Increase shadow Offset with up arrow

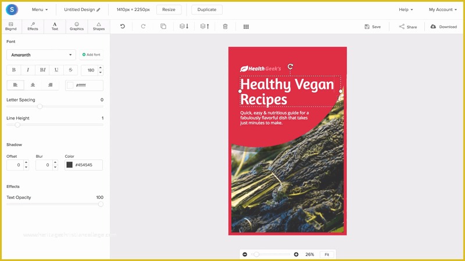[x=26, y=162]
